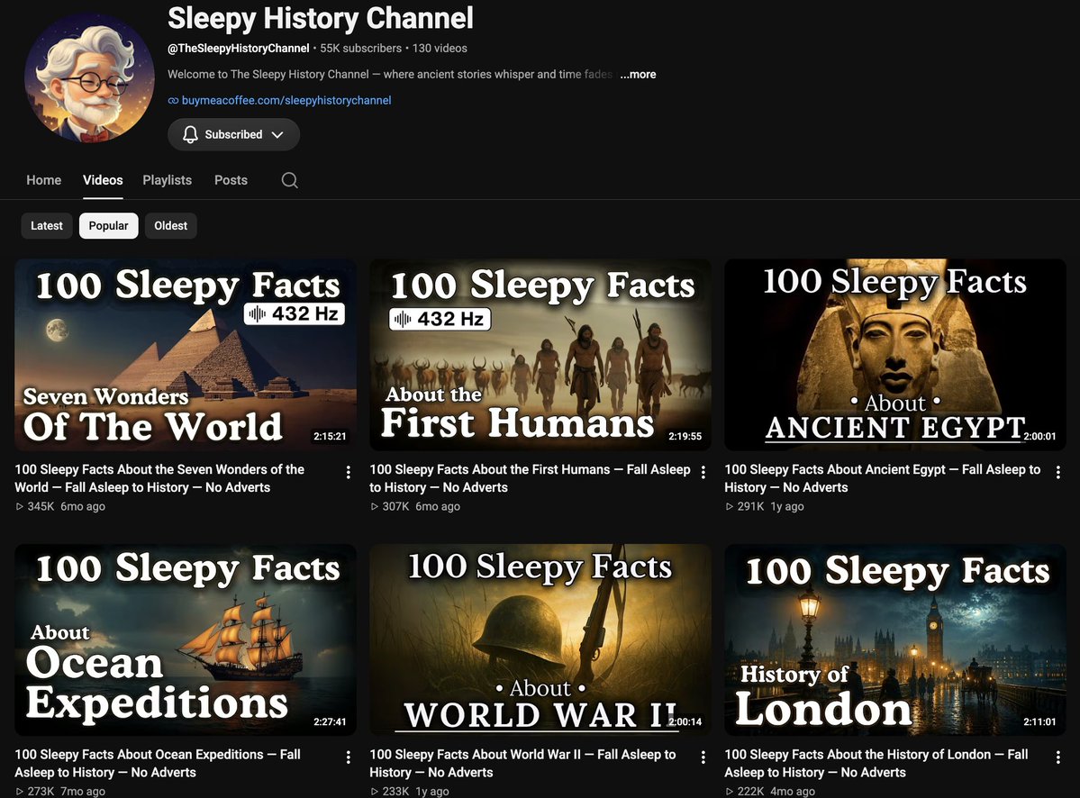Click the '233K 1y ago' view count
The height and width of the screenshot is (798, 1080).
[x=410, y=792]
